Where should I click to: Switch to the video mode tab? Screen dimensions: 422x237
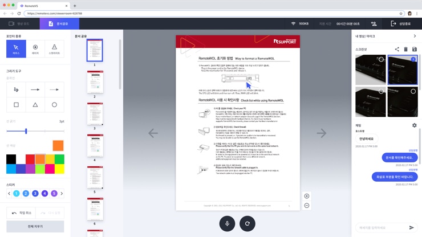[x=19, y=24]
